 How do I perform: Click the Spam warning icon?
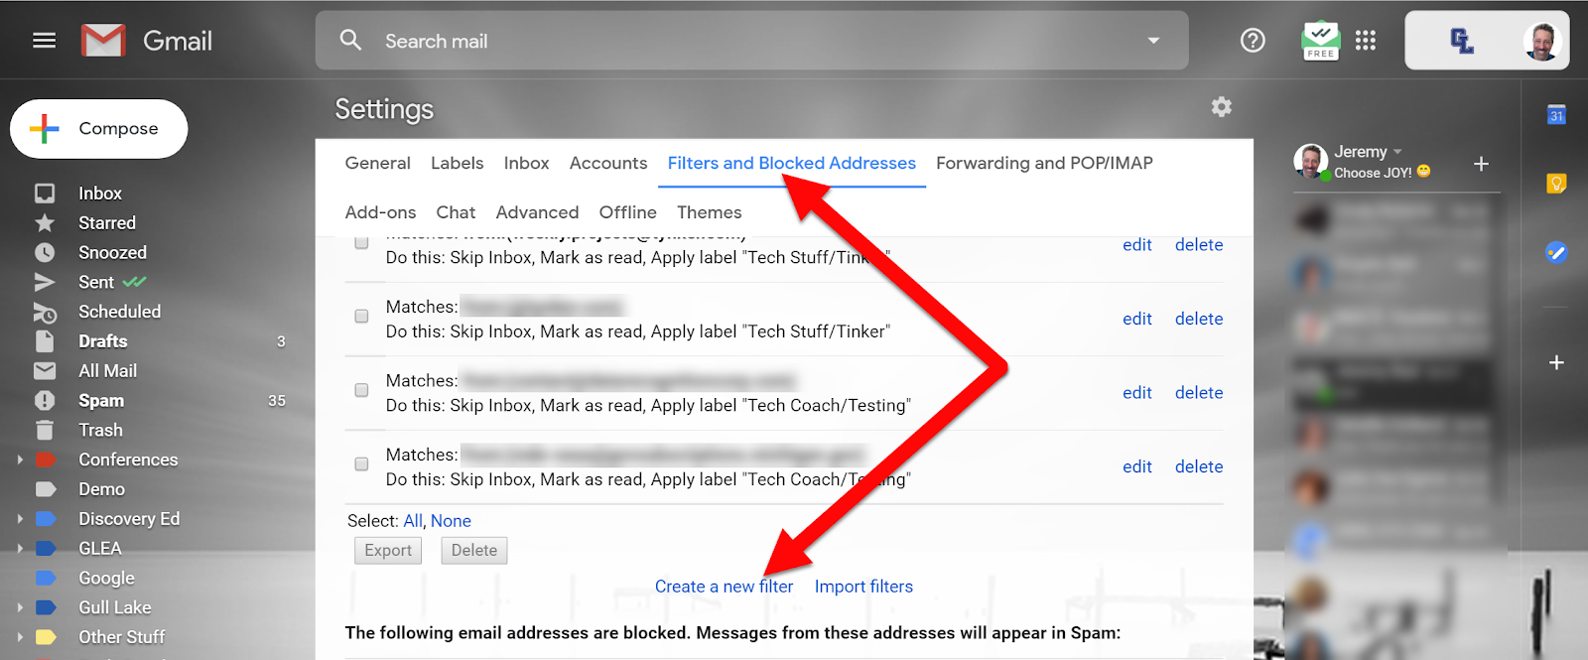[x=45, y=400]
